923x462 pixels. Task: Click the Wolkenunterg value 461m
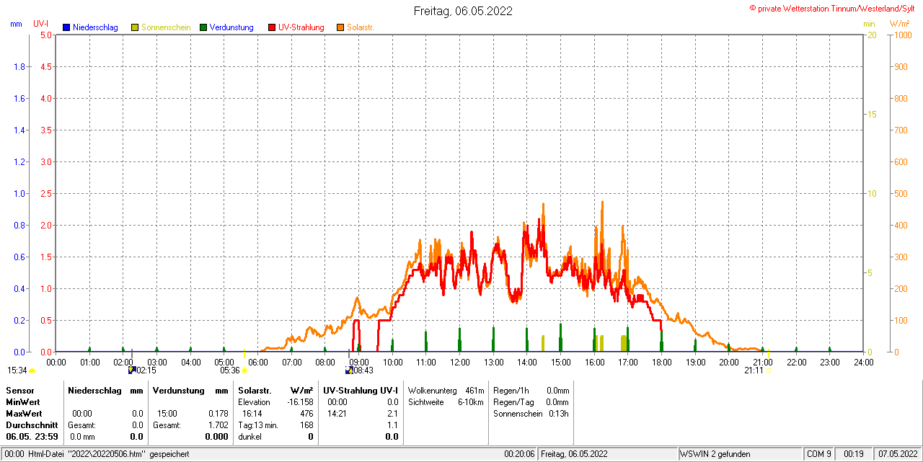[474, 391]
